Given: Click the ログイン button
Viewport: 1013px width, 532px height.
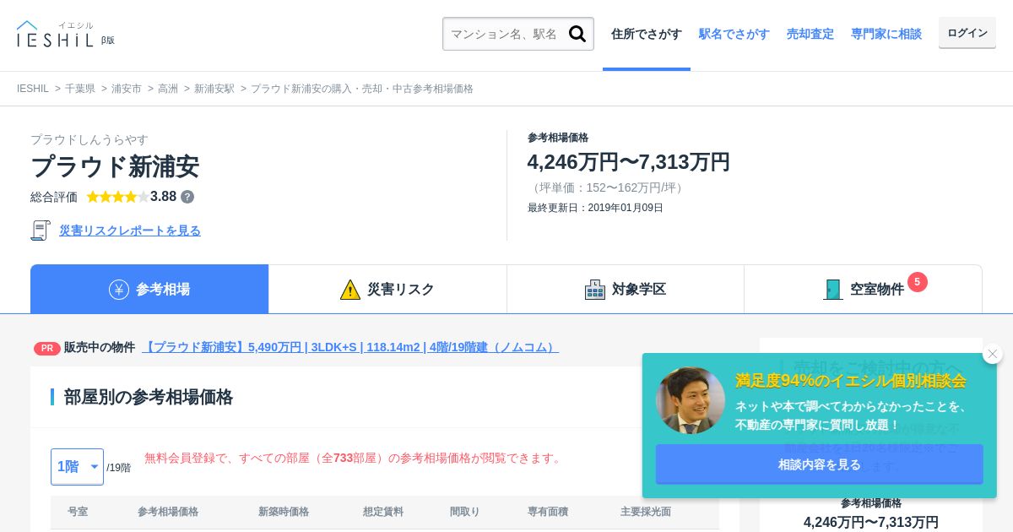Looking at the screenshot, I should coord(967,33).
